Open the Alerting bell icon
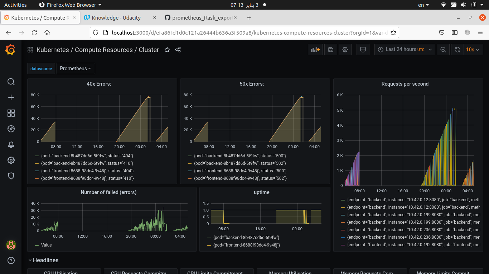 click(x=11, y=144)
